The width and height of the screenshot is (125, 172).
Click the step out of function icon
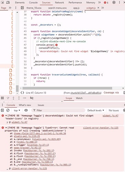pyautogui.click(x=19, y=98)
